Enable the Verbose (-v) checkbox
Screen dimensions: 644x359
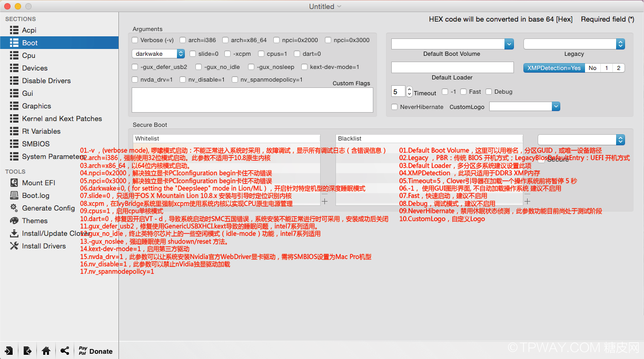click(x=135, y=40)
